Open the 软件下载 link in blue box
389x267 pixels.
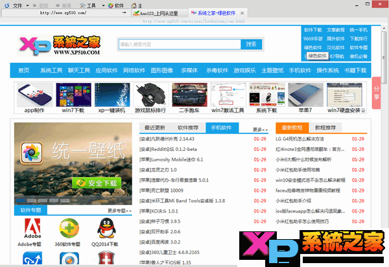point(313,30)
